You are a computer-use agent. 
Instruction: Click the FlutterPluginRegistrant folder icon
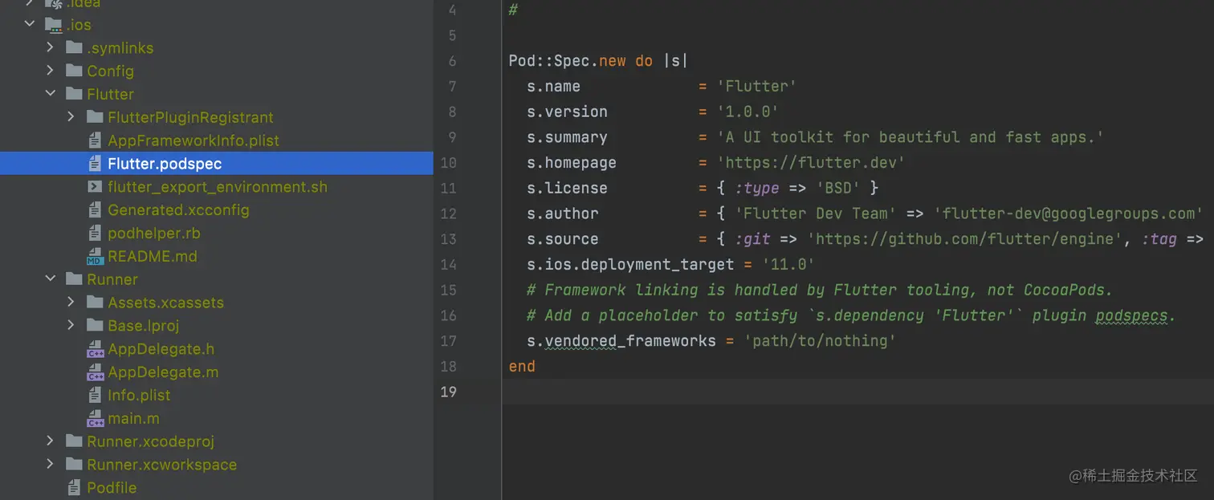pos(95,117)
